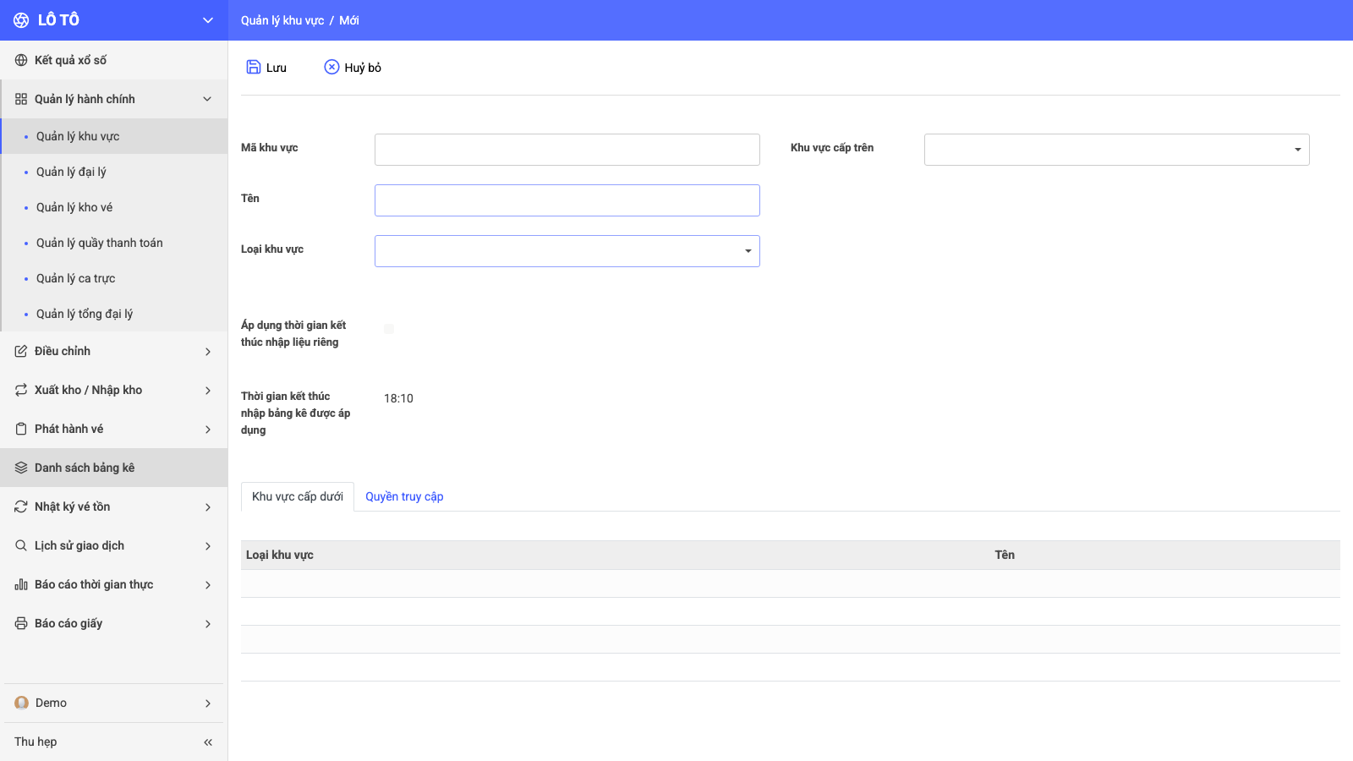Screen dimensions: 1353x761
Task: Open Quản lý kho vé menu item
Action: [114, 207]
